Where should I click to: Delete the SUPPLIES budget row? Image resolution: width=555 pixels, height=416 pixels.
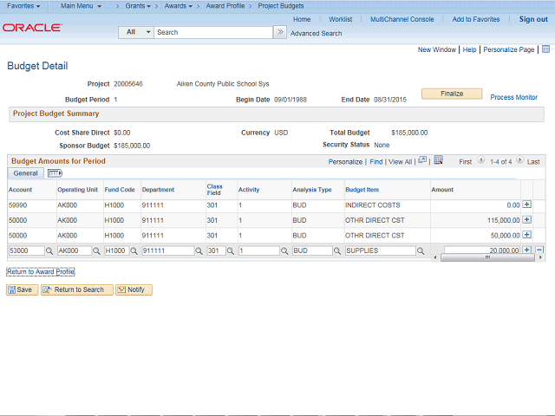coord(539,250)
